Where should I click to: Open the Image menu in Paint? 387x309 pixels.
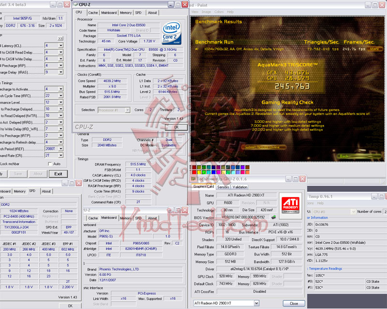click(x=206, y=12)
